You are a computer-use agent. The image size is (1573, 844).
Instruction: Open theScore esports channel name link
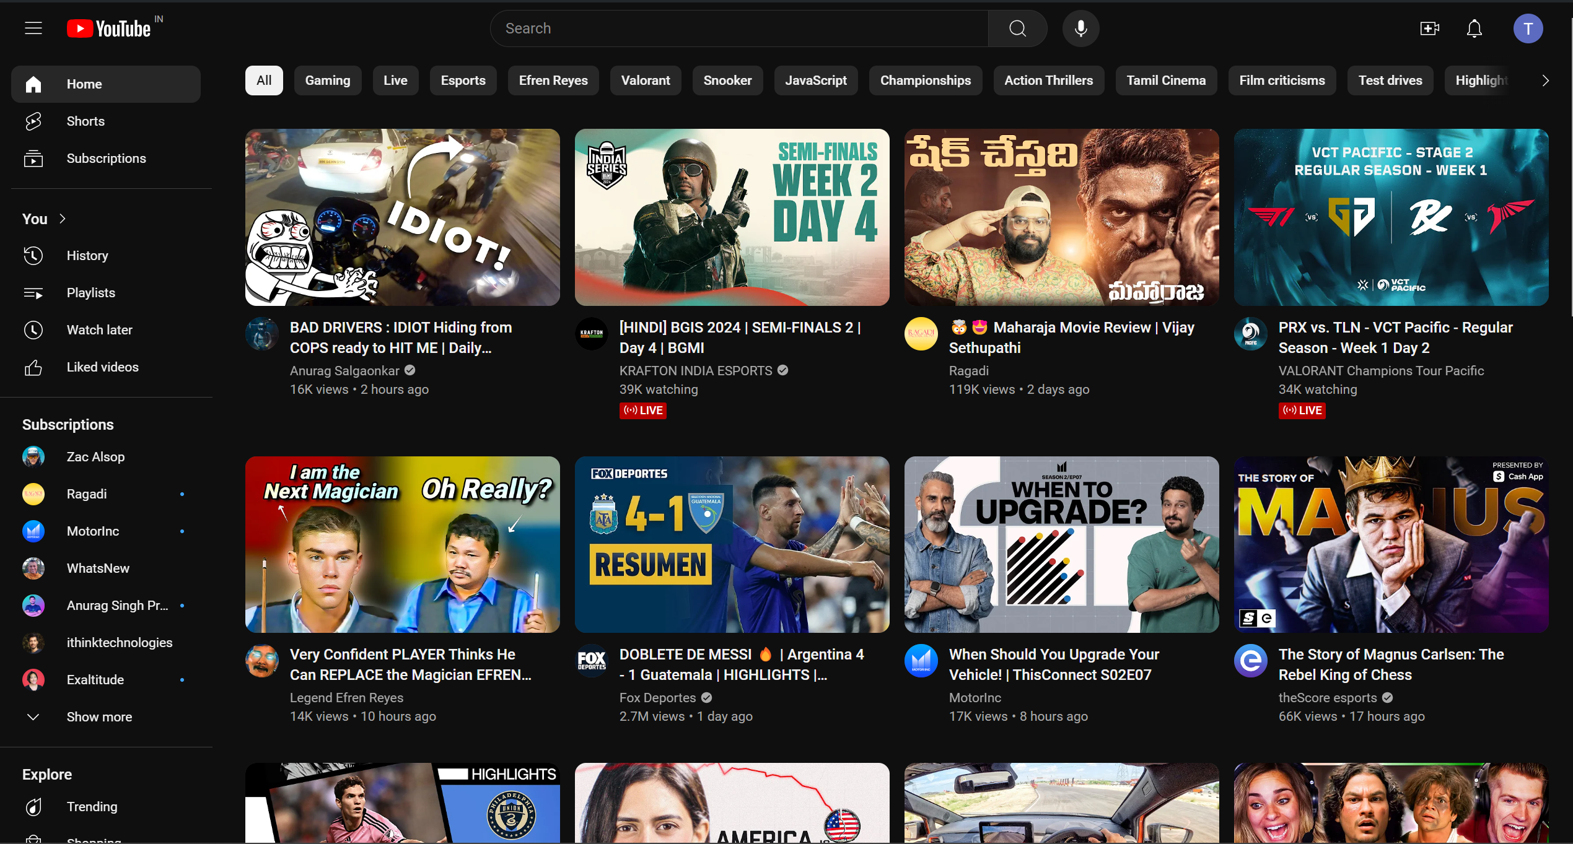pos(1328,698)
